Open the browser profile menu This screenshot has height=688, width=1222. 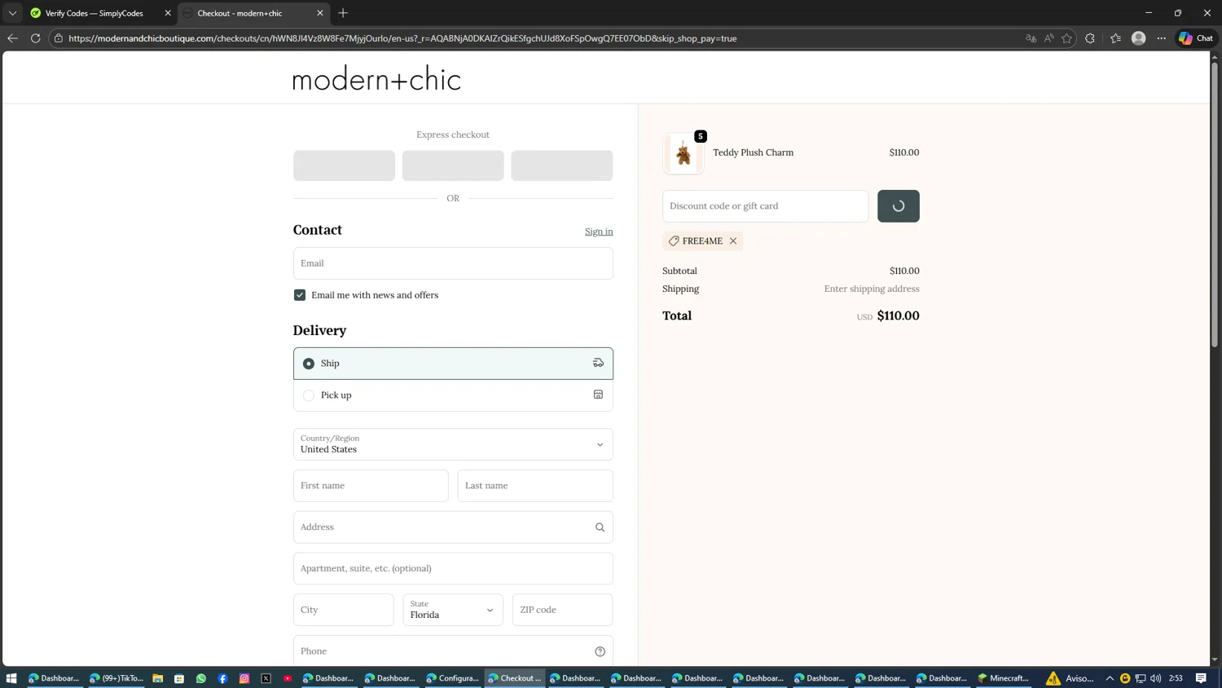pyautogui.click(x=1139, y=38)
